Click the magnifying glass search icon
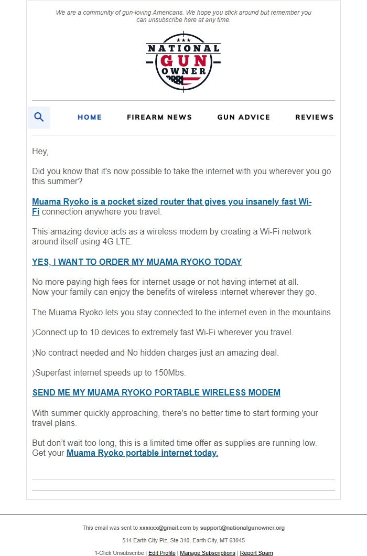367x556 pixels. click(39, 117)
